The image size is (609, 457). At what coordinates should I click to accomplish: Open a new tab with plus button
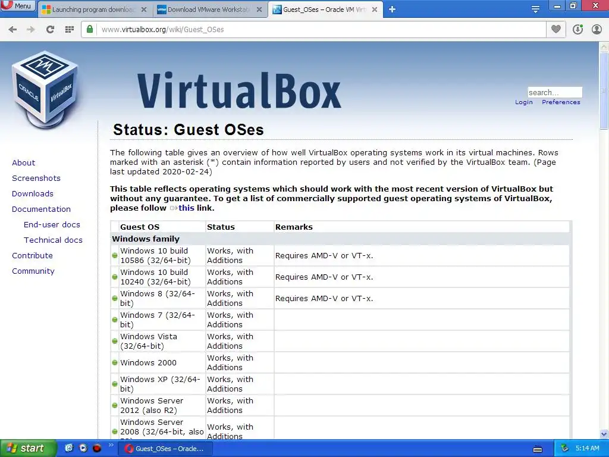click(x=393, y=10)
